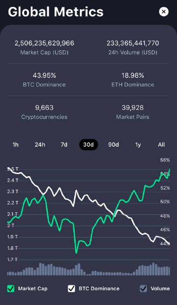Switch chart range to 1h
The width and height of the screenshot is (177, 305).
point(16,145)
